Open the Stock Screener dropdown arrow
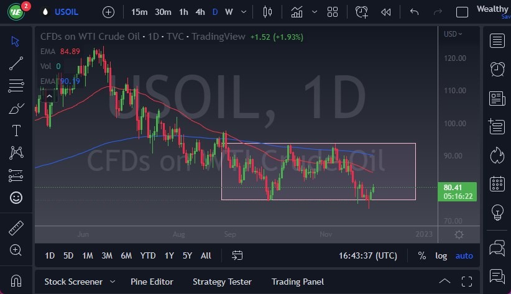The image size is (511, 294). click(113, 282)
